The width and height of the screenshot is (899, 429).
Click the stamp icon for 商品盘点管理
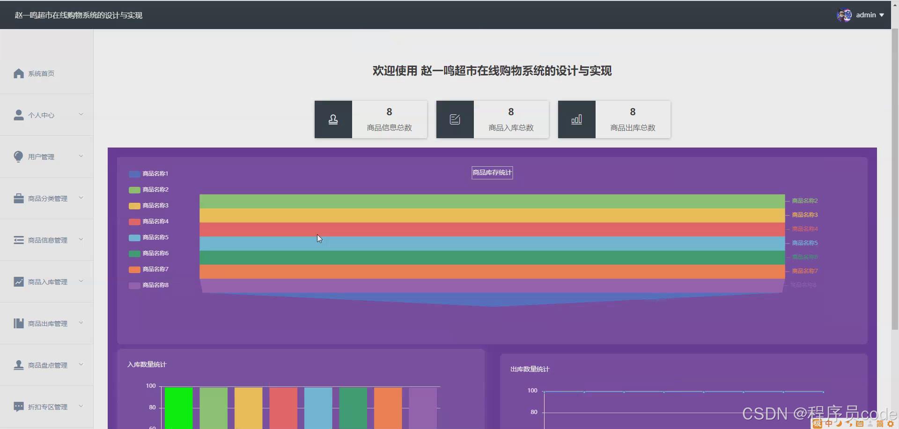(x=19, y=365)
